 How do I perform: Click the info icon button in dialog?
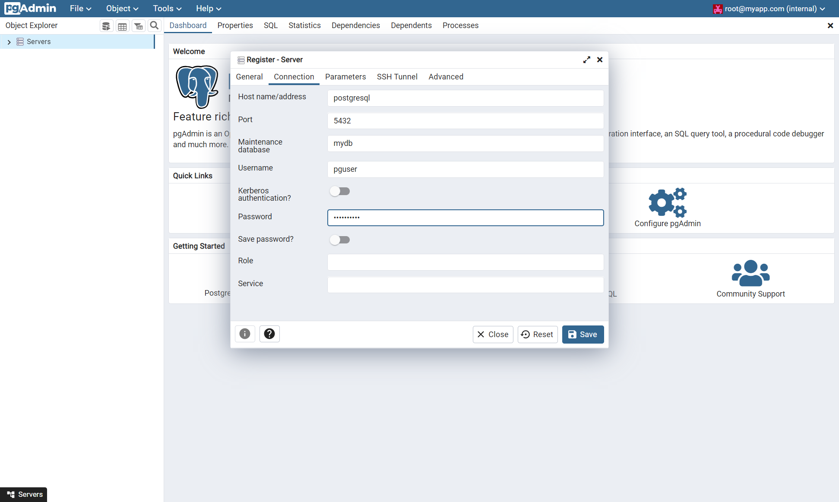tap(245, 334)
